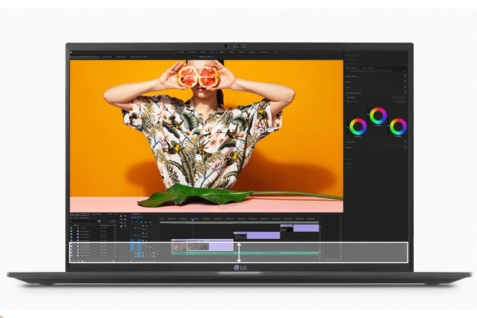
Task: Click the Highlights color wheel
Action: (398, 127)
